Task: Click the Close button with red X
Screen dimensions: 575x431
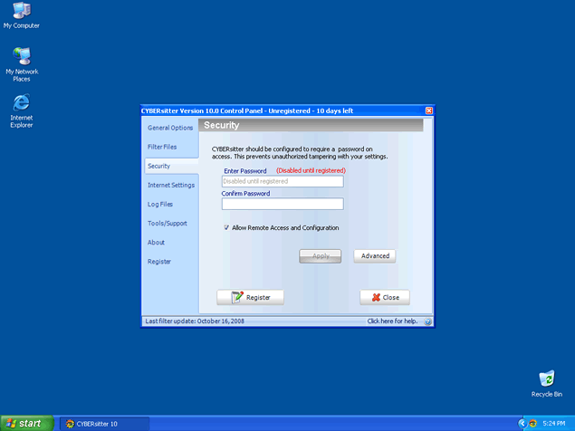Action: point(385,297)
